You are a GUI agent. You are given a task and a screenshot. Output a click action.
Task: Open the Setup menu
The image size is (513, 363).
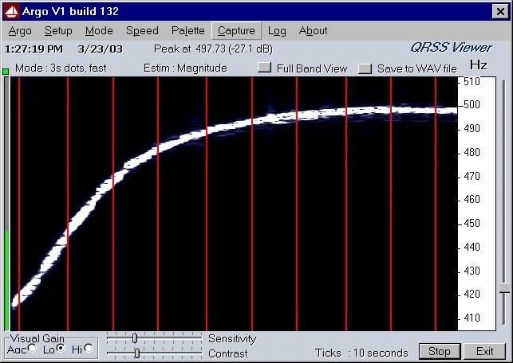tap(58, 31)
